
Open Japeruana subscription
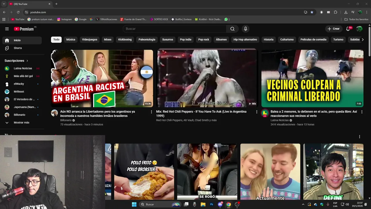(x=22, y=107)
